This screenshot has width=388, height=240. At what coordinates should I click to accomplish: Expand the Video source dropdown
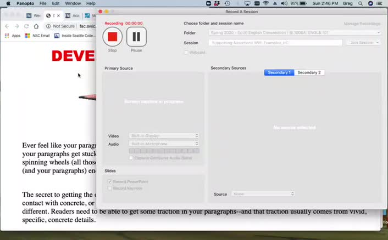pos(164,135)
